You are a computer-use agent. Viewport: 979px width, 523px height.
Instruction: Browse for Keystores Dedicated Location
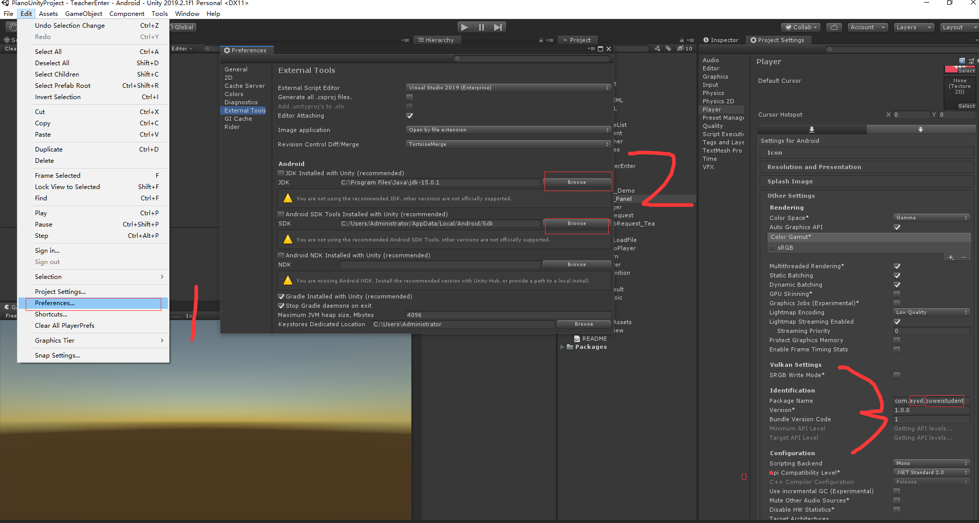tap(584, 324)
